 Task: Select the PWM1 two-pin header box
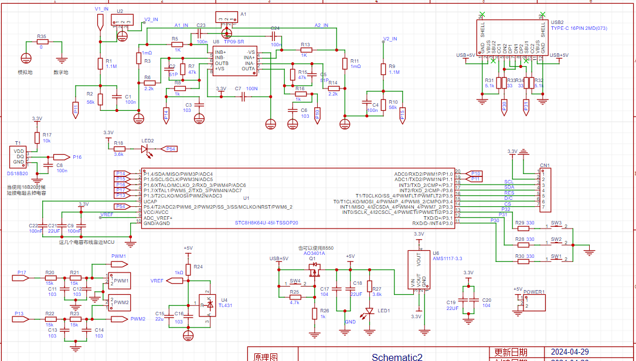(x=120, y=281)
